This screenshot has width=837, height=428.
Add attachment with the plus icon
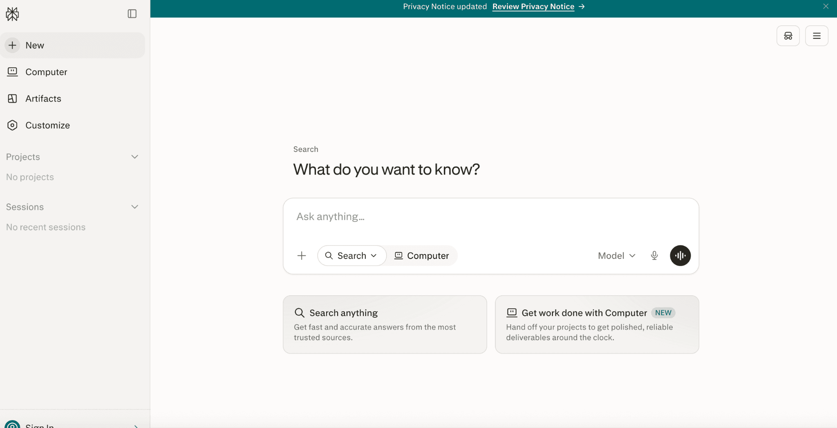pyautogui.click(x=302, y=256)
